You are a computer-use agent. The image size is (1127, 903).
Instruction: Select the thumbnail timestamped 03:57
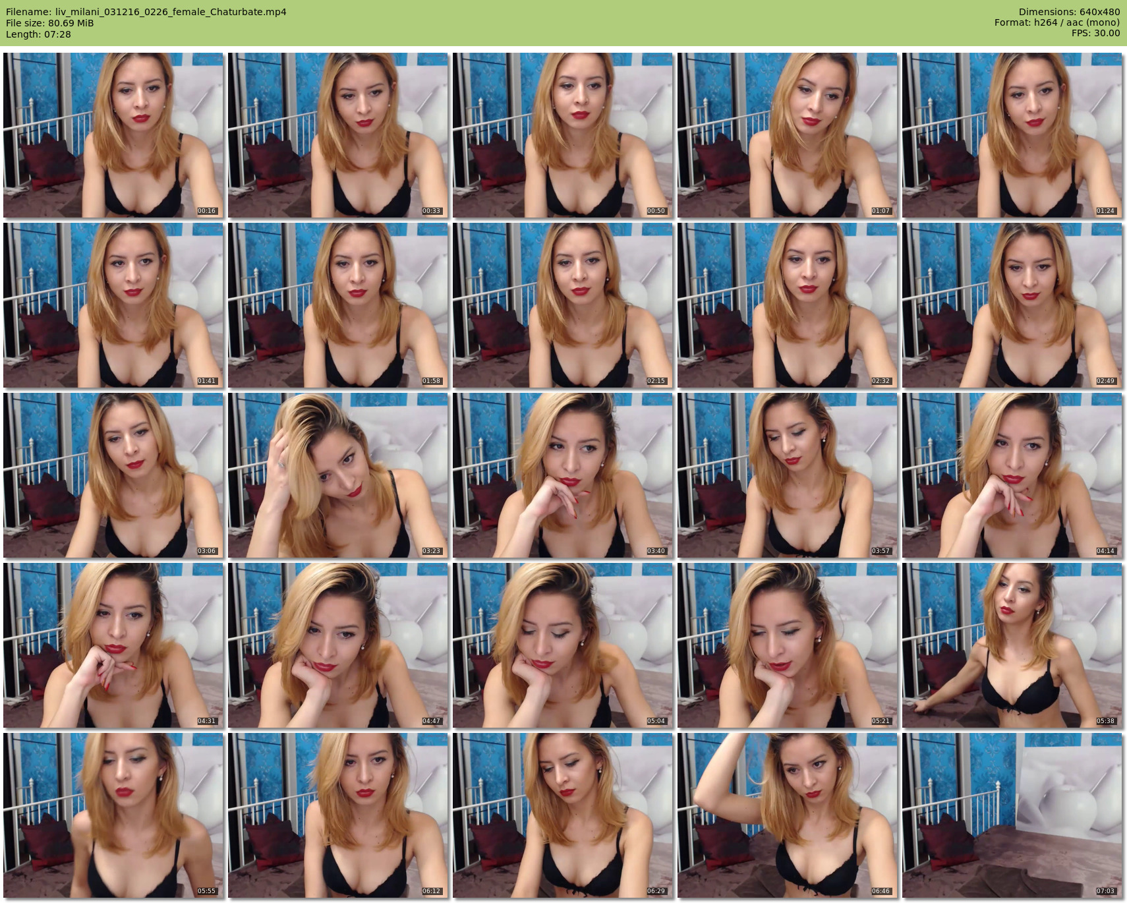coord(788,475)
